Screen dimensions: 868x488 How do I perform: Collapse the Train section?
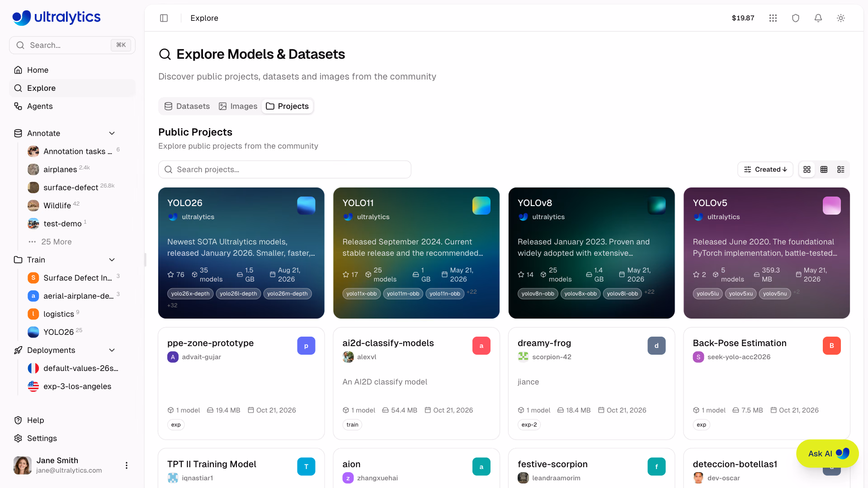(x=112, y=260)
